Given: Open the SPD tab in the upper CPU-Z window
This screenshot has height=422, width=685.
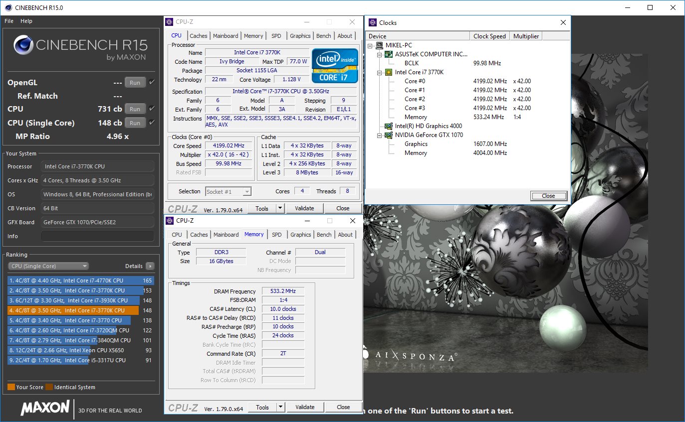Looking at the screenshot, I should 276,36.
